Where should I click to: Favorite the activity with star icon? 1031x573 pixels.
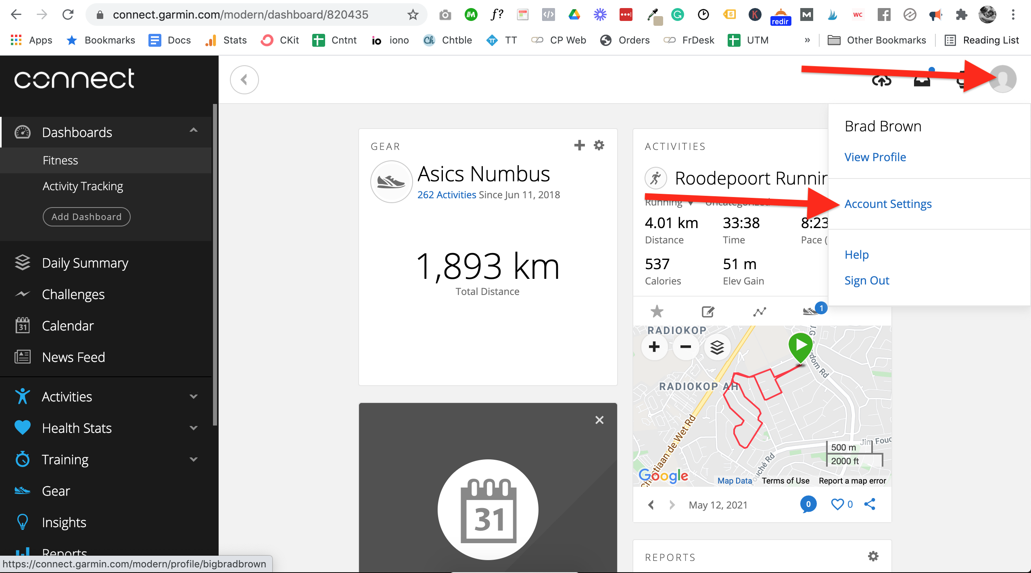(657, 311)
